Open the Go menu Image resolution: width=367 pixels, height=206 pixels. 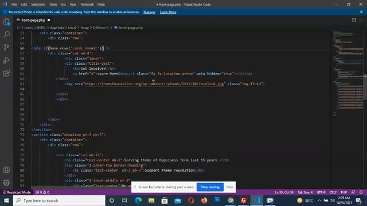coord(64,5)
